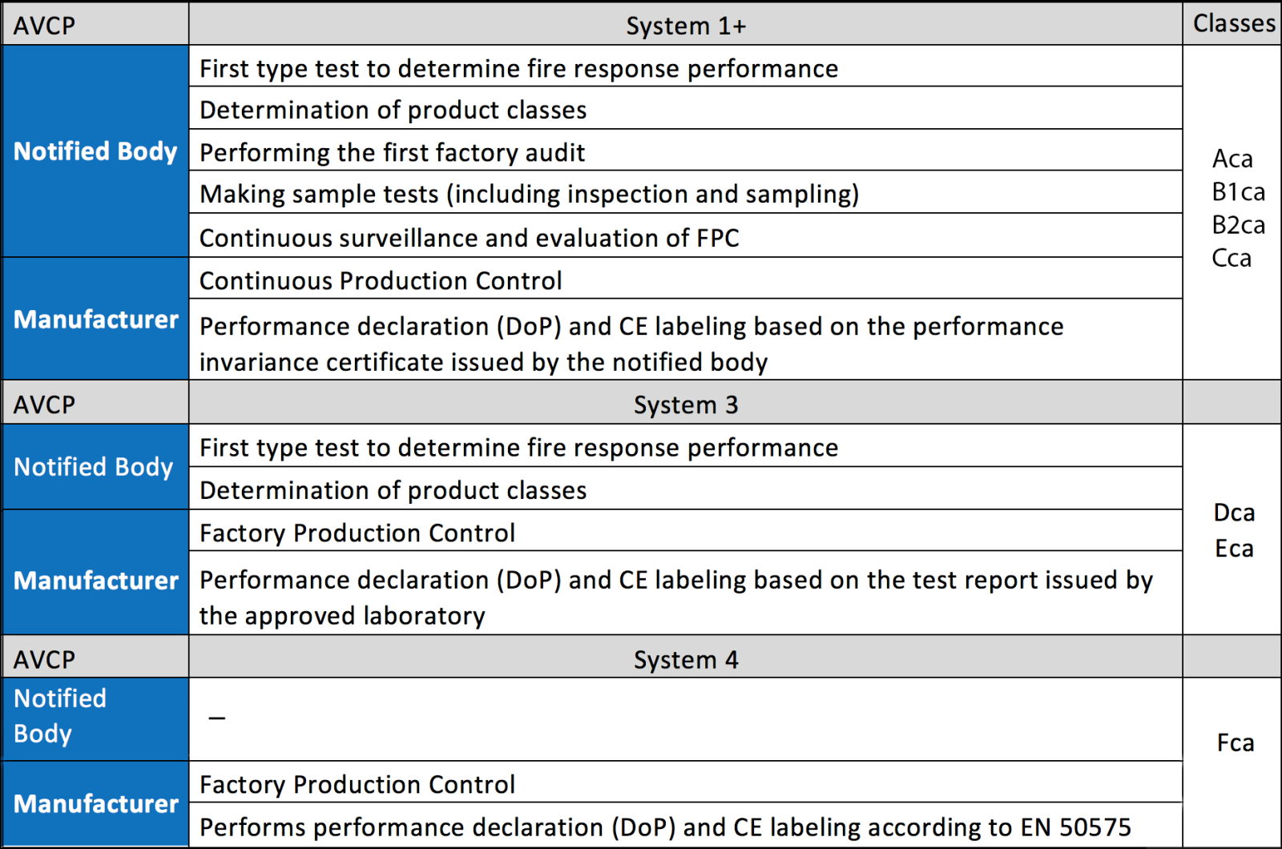Click the "Continuous Production Control" cell
The height and width of the screenshot is (849, 1282).
(381, 281)
